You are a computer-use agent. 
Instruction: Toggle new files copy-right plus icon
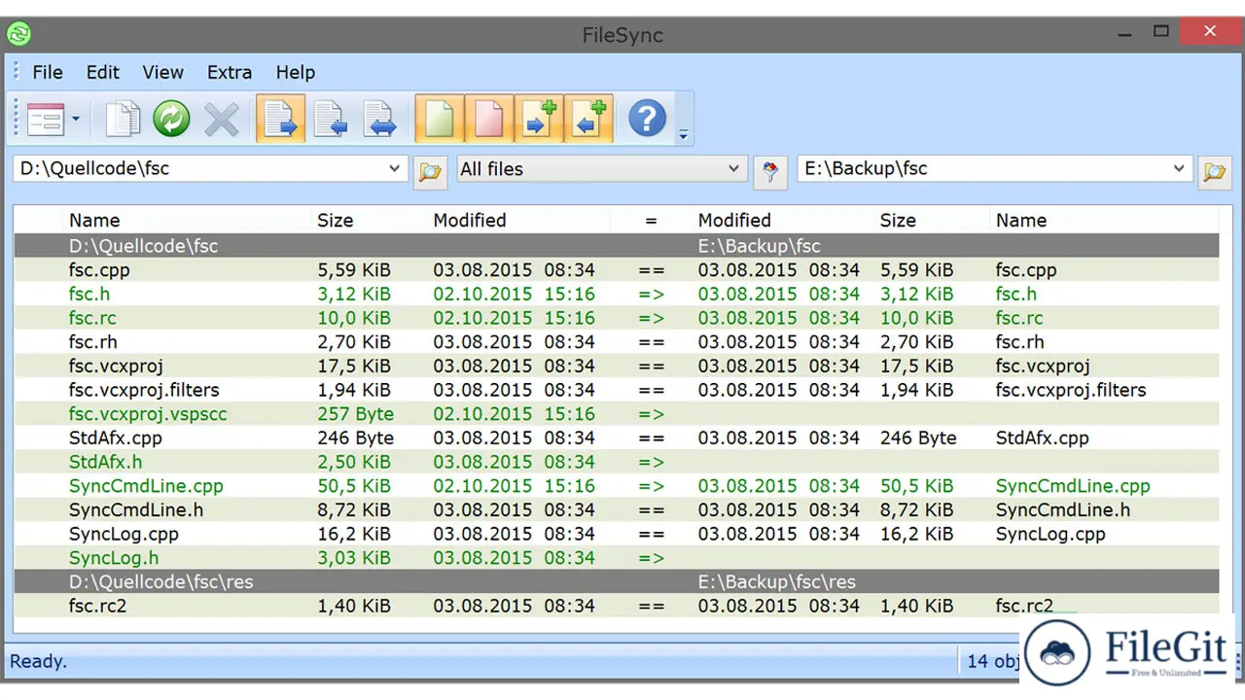(539, 119)
